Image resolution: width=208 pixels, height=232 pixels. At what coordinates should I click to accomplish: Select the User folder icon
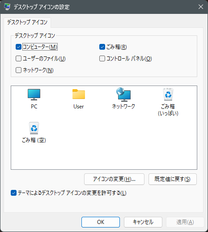[79, 94]
